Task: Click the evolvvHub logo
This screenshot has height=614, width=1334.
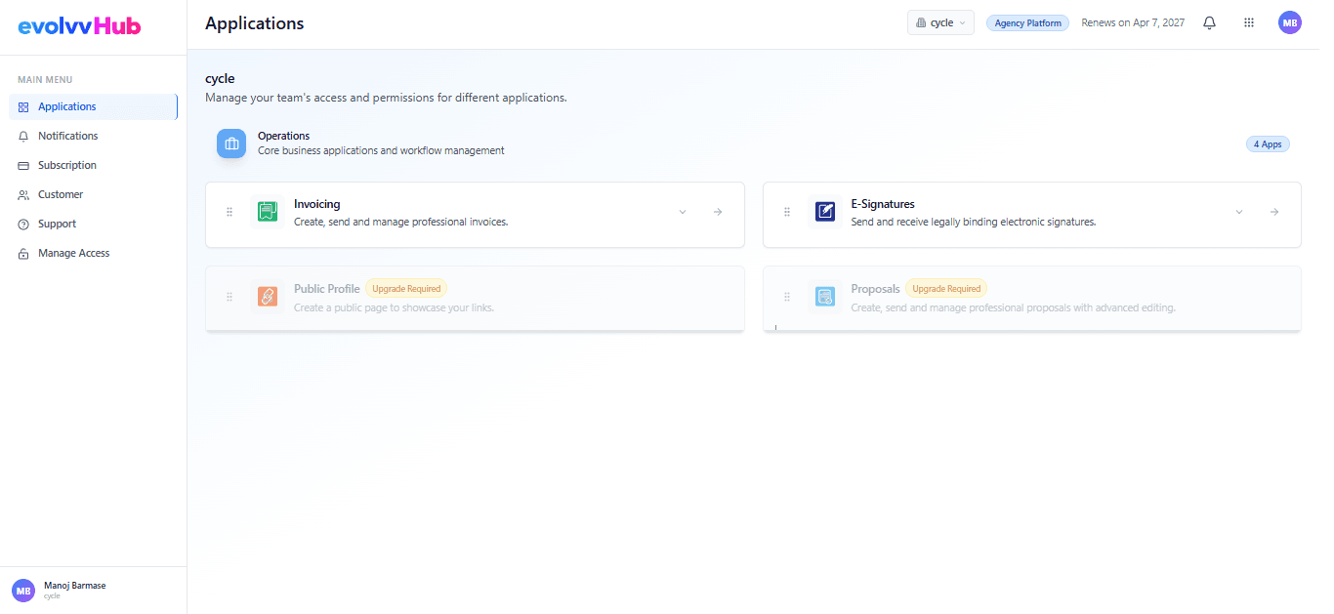Action: (x=79, y=26)
